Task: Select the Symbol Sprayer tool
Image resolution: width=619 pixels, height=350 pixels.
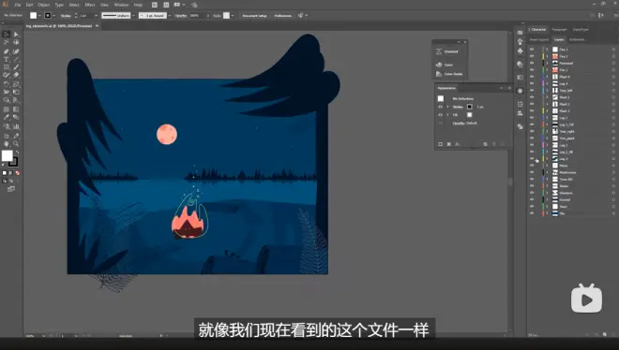Action: click(7, 126)
